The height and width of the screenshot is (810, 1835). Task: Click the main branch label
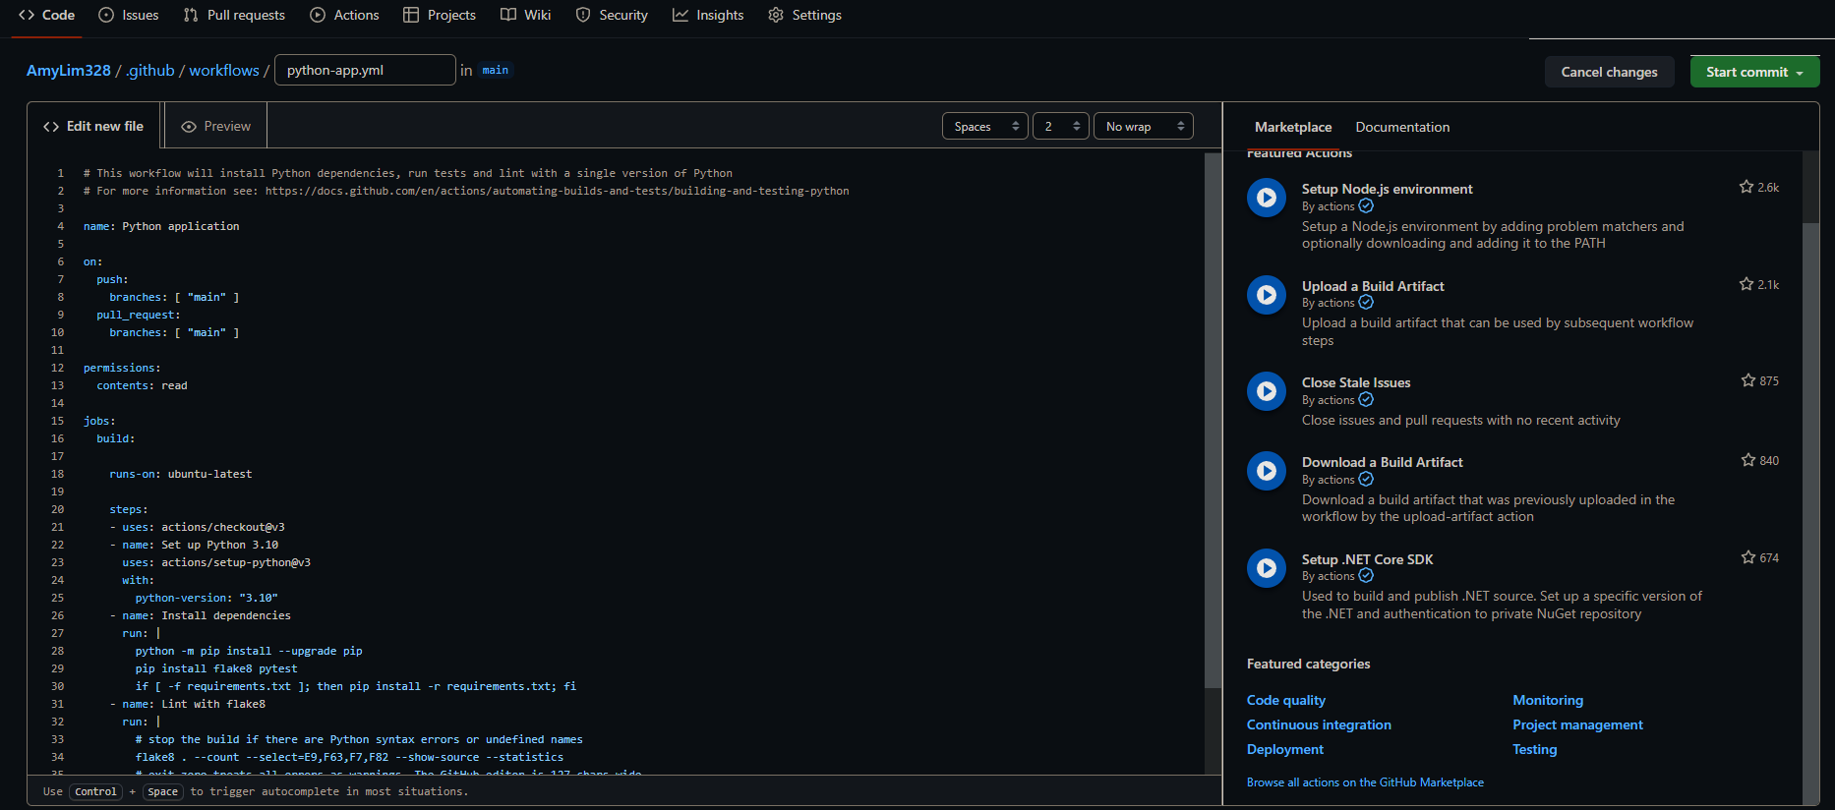coord(496,70)
